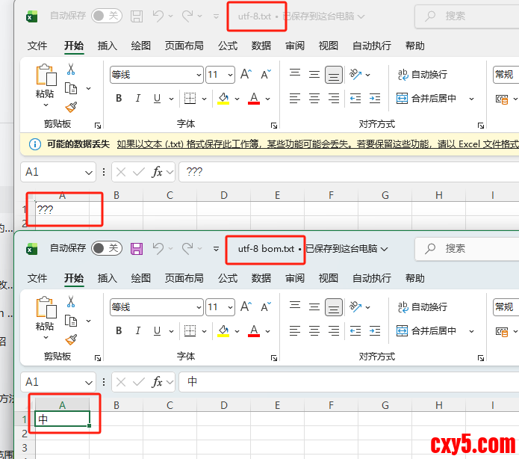Open the 帮助 tab in the bottom window
Image resolution: width=519 pixels, height=459 pixels.
tap(414, 278)
